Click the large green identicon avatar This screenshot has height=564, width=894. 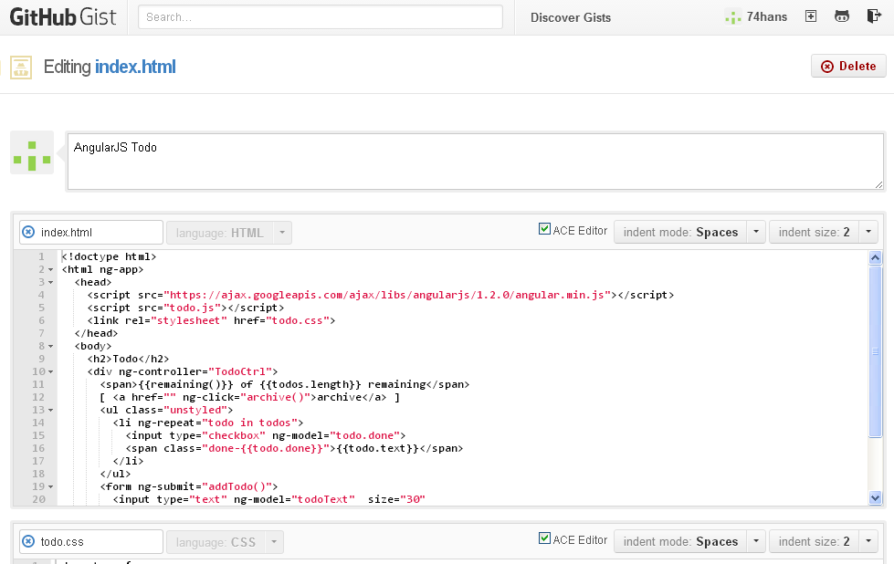pos(32,152)
